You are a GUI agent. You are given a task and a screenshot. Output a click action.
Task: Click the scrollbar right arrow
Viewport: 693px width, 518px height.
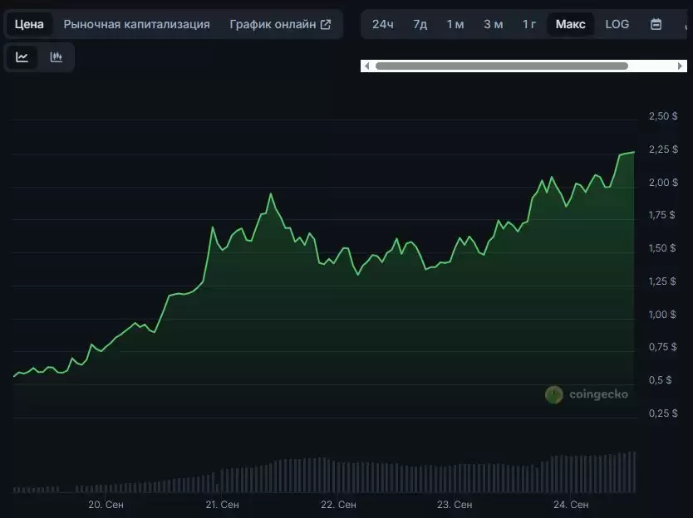point(681,66)
